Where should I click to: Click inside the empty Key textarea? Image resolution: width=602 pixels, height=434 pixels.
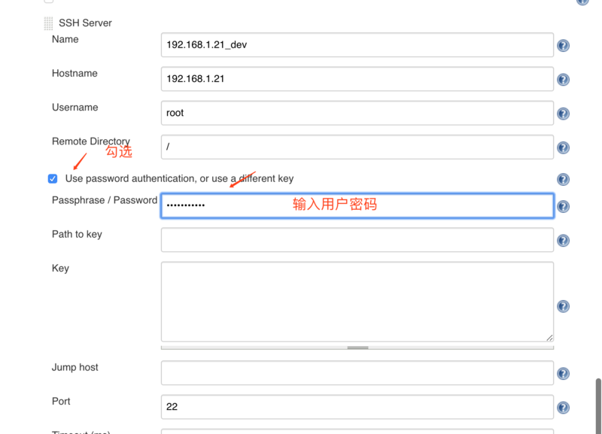click(357, 301)
